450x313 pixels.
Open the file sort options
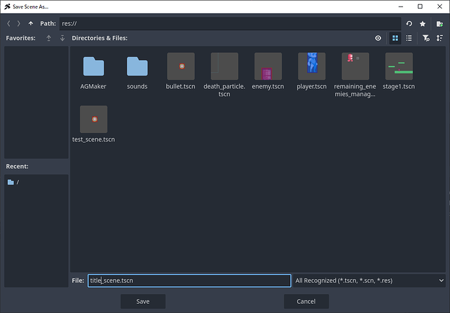(440, 38)
